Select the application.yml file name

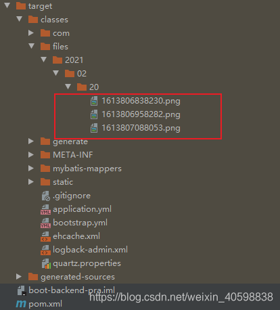coord(82,209)
